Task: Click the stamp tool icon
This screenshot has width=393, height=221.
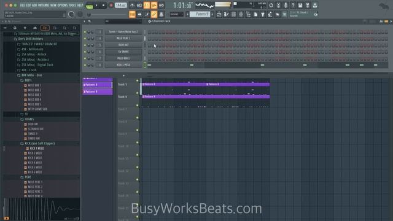Action: tap(161, 14)
